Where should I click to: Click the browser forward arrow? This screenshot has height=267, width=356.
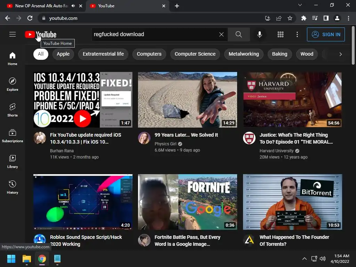(19, 18)
